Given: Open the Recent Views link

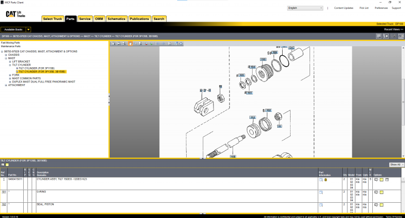Looking at the screenshot, I should [x=393, y=29].
